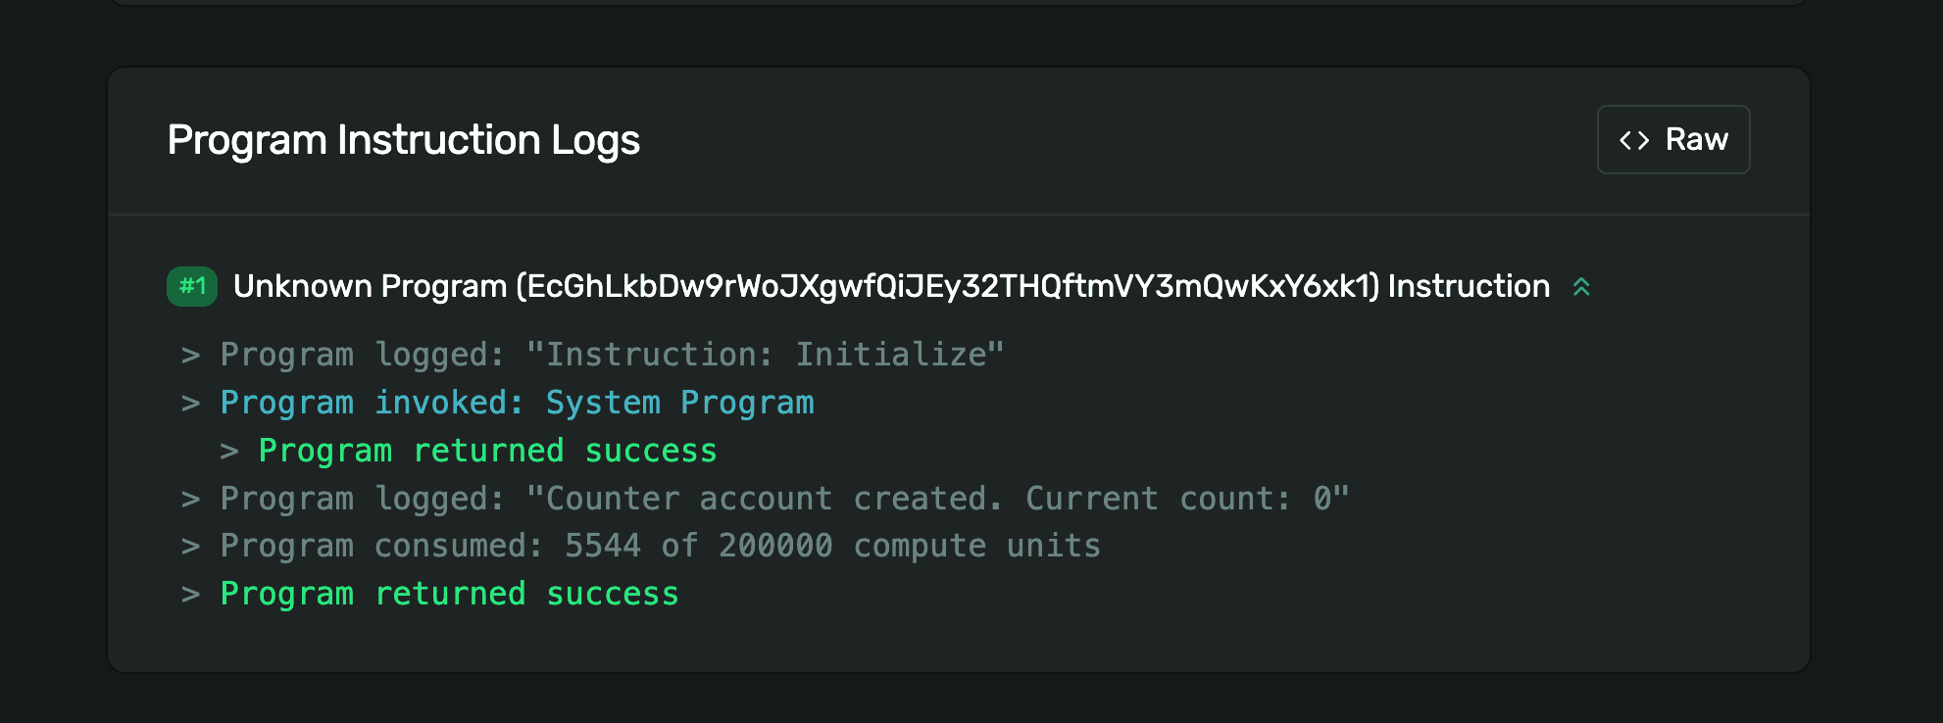Click the arrow before 'Instruction: Initialize' log line

coord(191,354)
